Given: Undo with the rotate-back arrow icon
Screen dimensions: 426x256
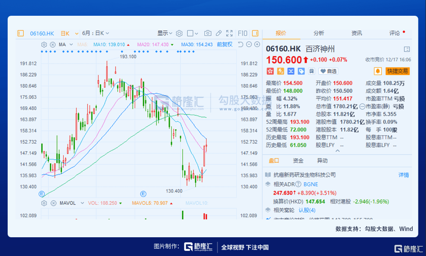Looking at the screenshot, I should [240, 44].
